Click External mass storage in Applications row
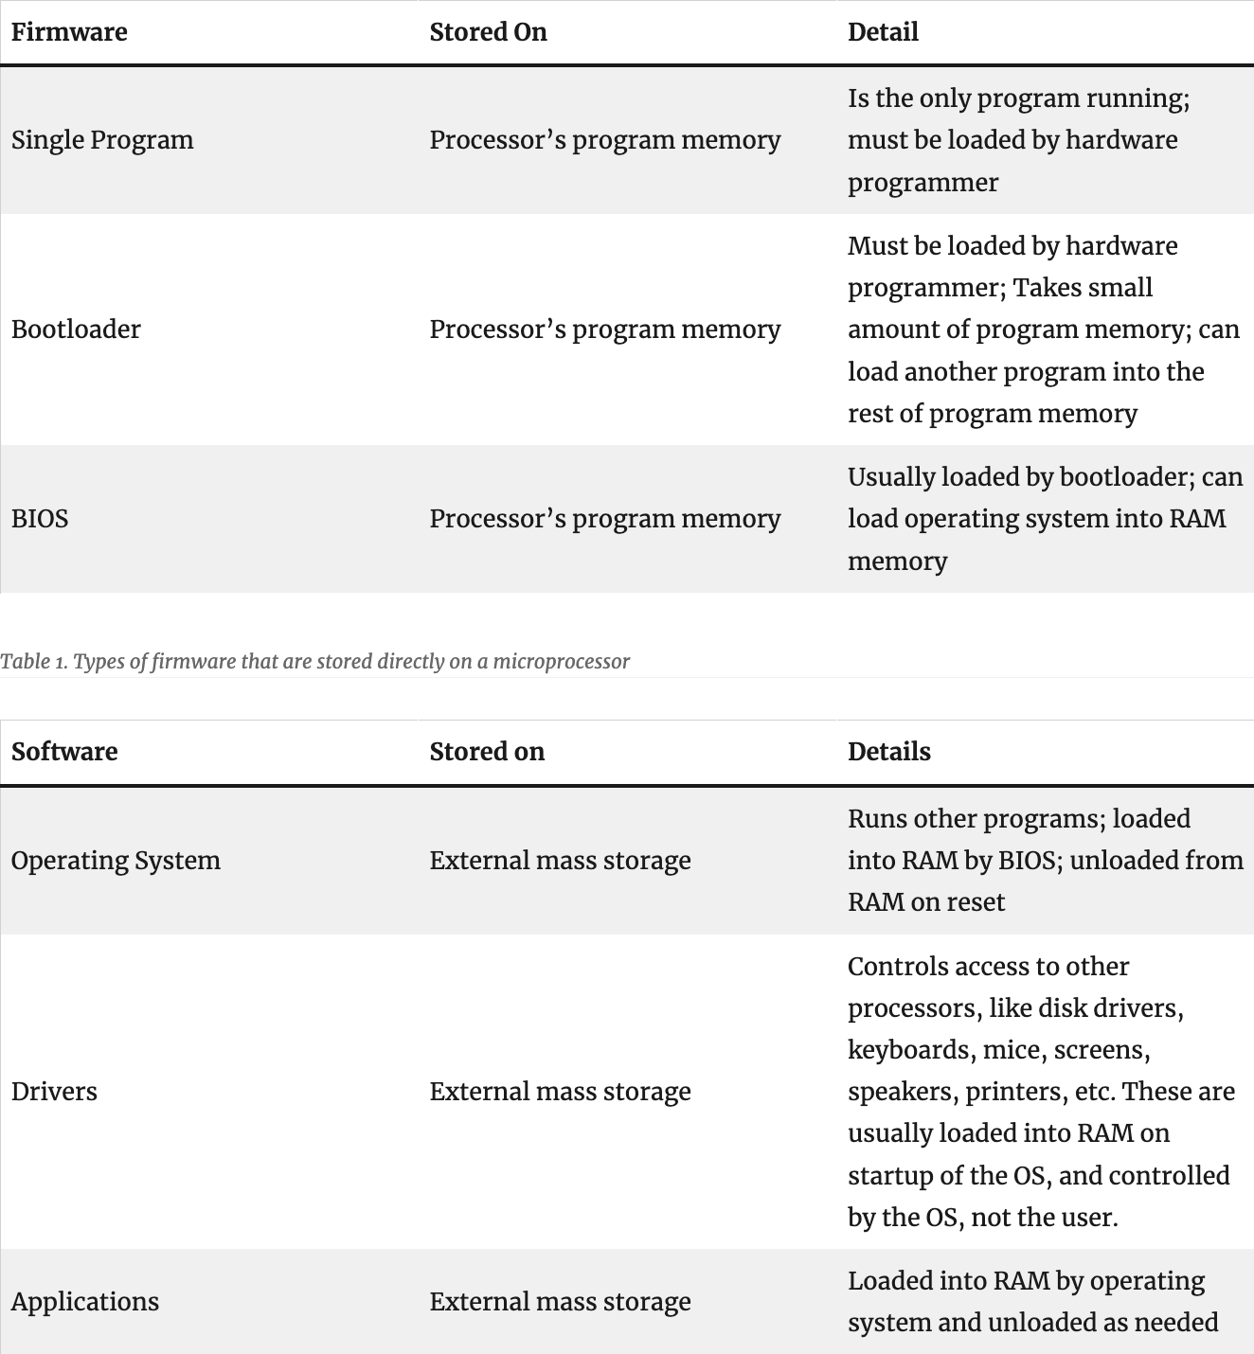This screenshot has width=1254, height=1354. (561, 1302)
